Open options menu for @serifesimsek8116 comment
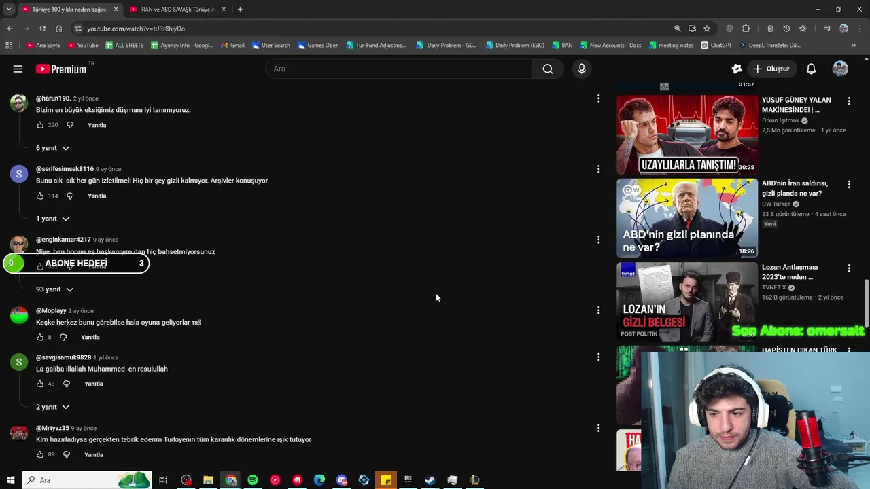Screen dimensions: 870x489 (598, 169)
